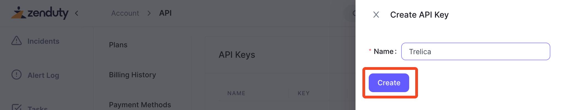Viewport: 563px width, 110px height.
Task: Click the Alert Log exclamation circle icon
Action: 17,75
